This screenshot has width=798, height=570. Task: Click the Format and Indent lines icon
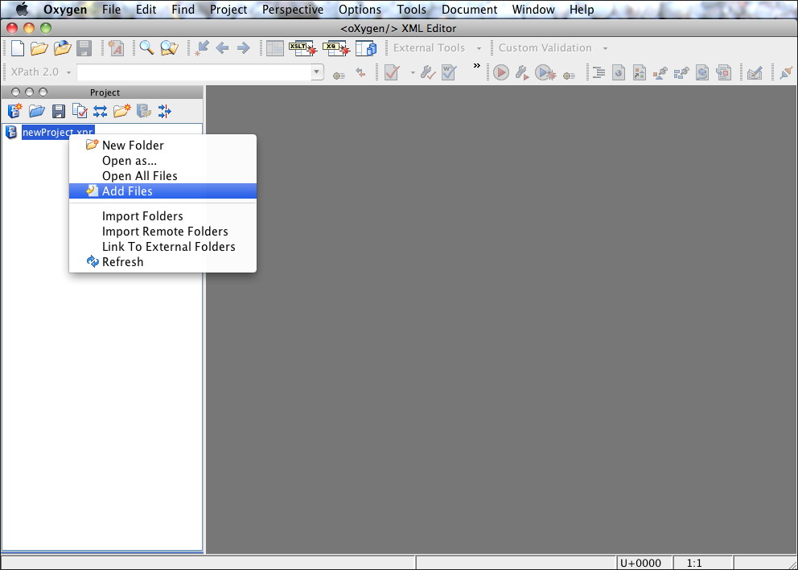tap(598, 72)
